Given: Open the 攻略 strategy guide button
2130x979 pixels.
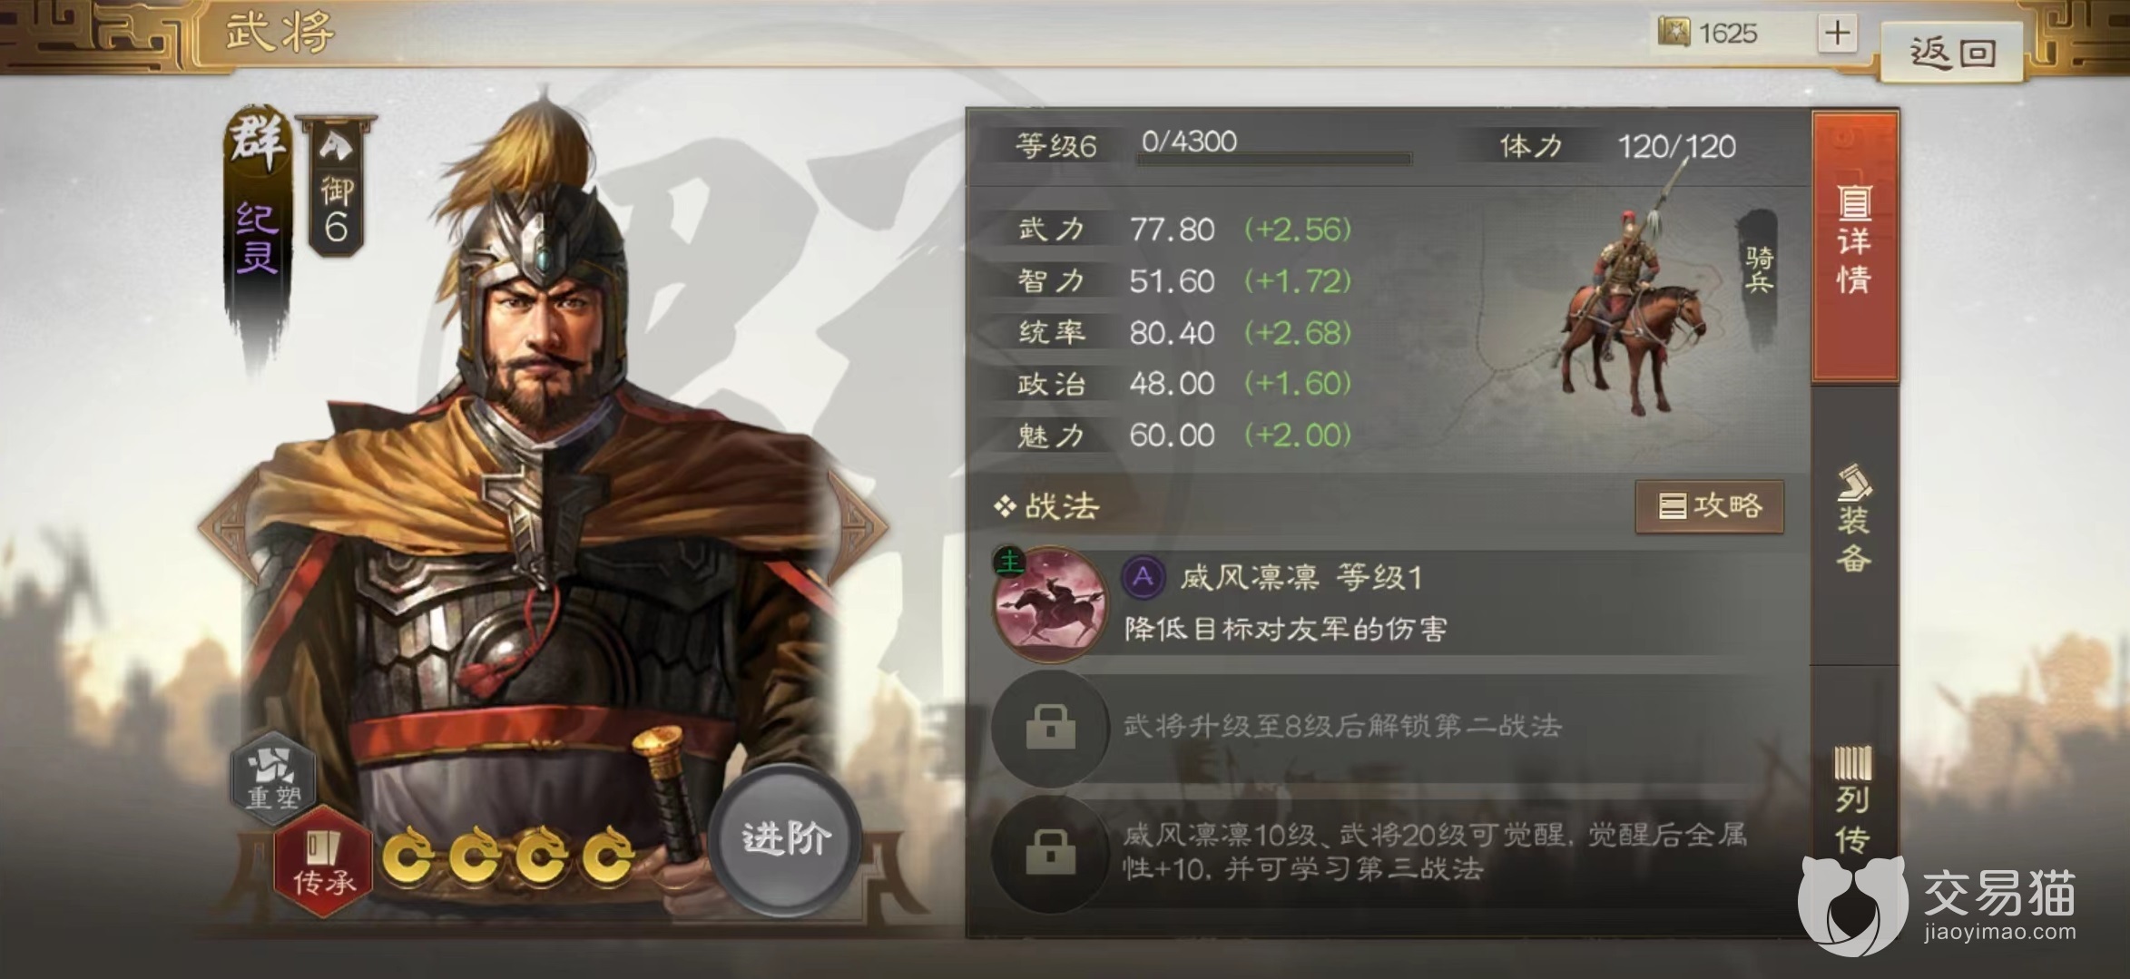Looking at the screenshot, I should [1710, 506].
